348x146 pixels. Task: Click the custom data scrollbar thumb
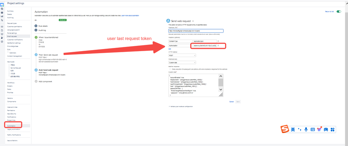(x=221, y=82)
